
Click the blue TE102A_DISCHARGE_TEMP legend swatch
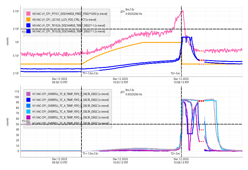click(x=28, y=25)
